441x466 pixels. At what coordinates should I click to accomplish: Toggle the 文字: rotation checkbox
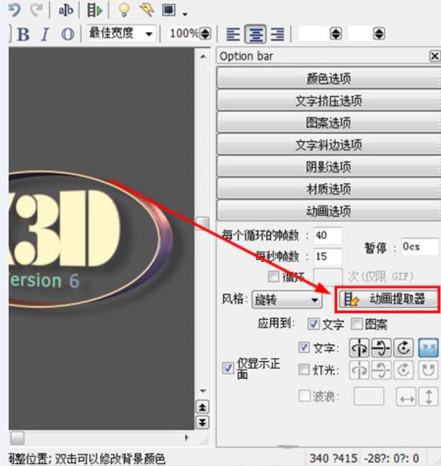click(304, 347)
